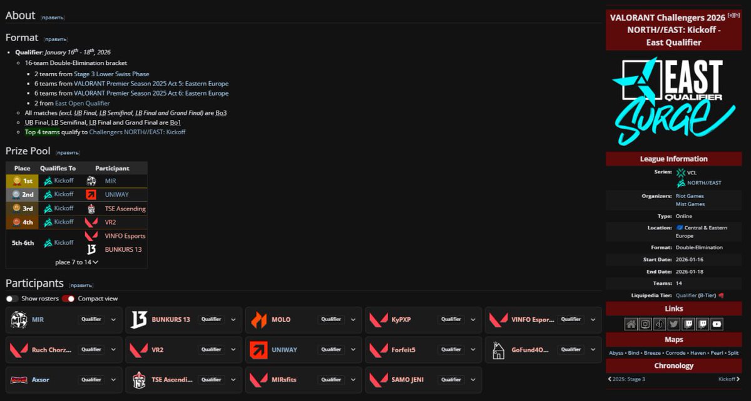Open the Split map link
Screen dimensions: 751x401
[x=733, y=353]
